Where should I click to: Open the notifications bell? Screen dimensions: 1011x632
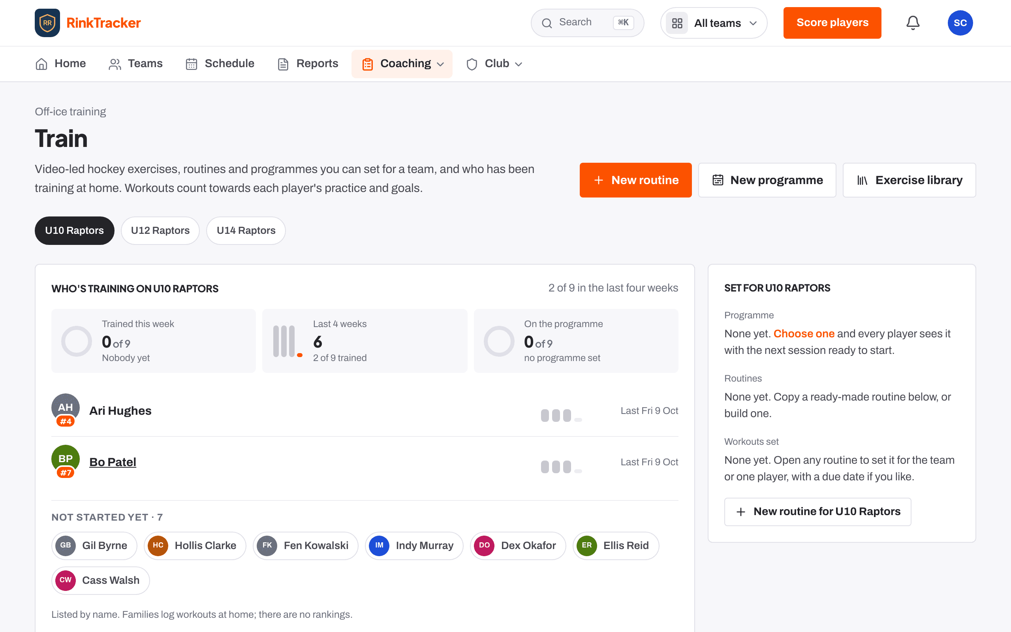point(913,23)
